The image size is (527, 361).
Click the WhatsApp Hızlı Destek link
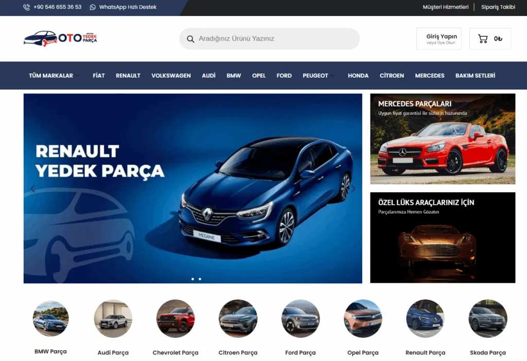(x=128, y=7)
